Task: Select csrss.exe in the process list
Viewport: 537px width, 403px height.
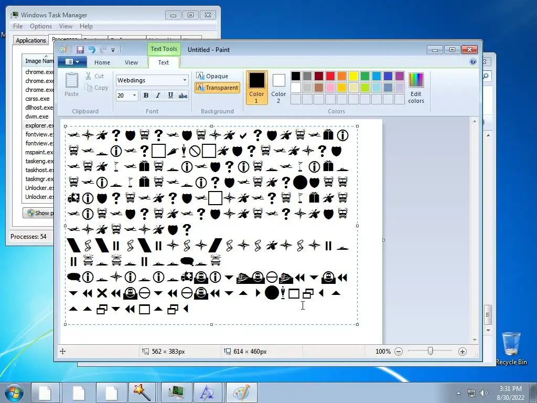Action: point(38,99)
